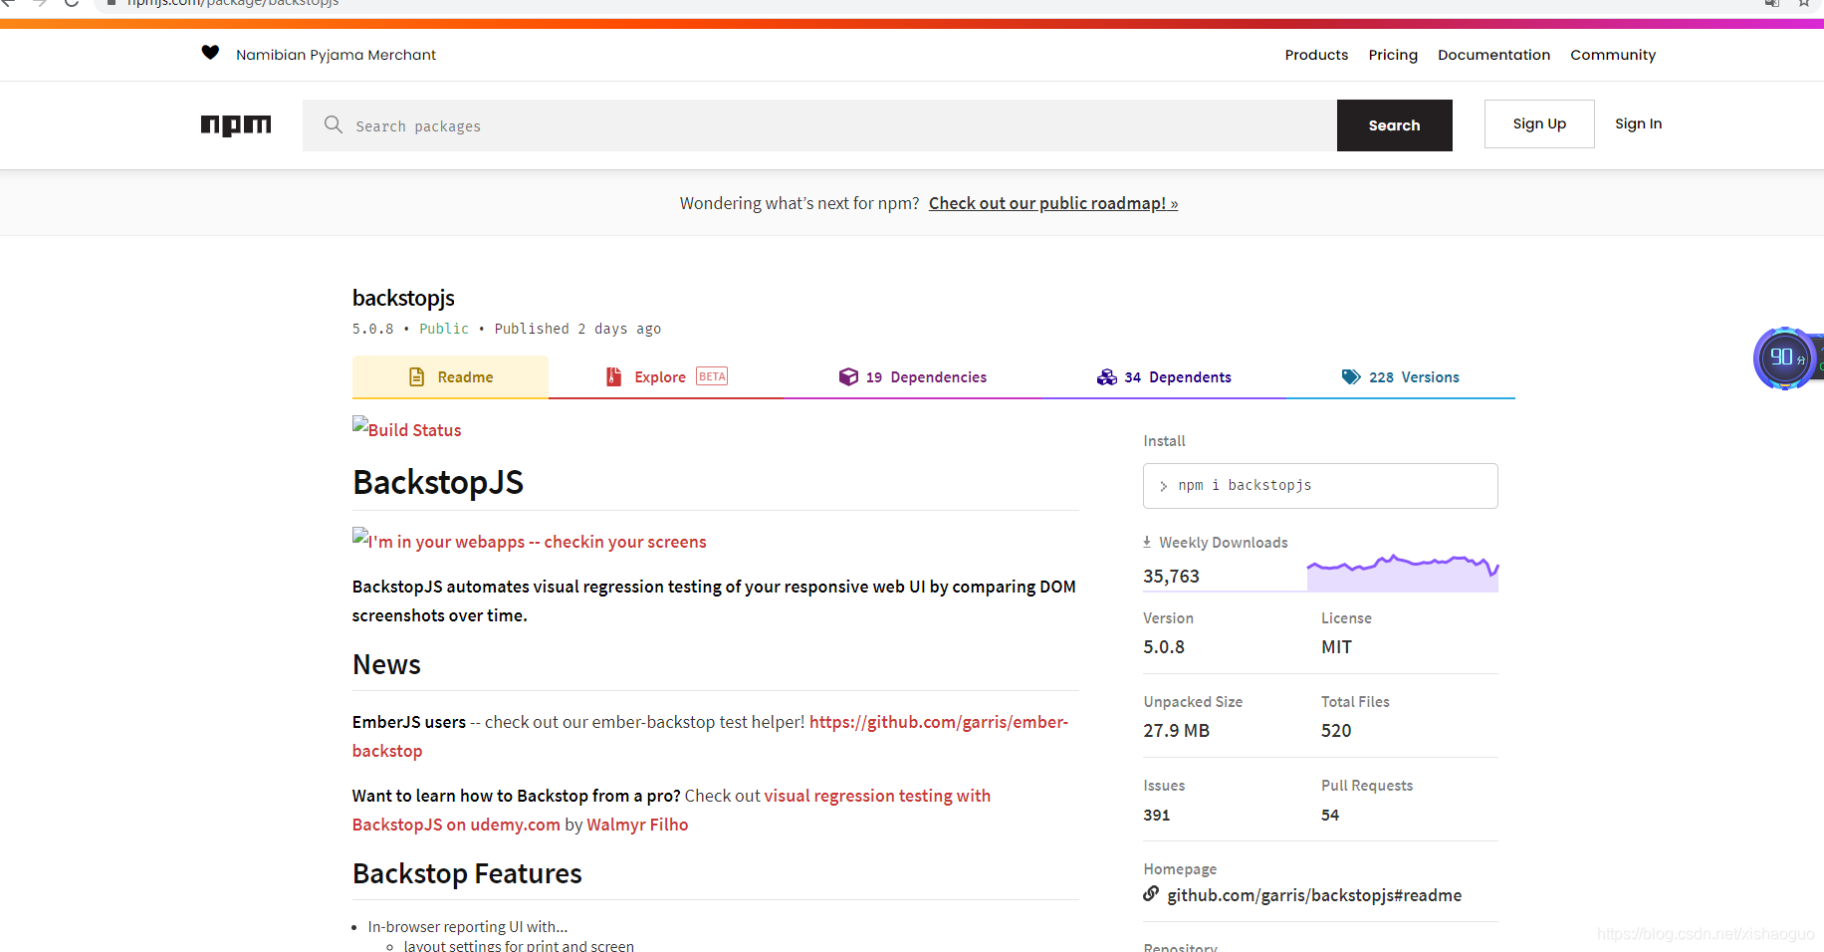Click the Dependencies cube icon
The height and width of the screenshot is (952, 1824).
848,376
